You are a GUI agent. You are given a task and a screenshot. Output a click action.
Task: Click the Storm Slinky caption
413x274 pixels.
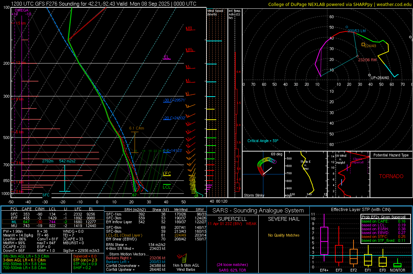(x=254, y=195)
